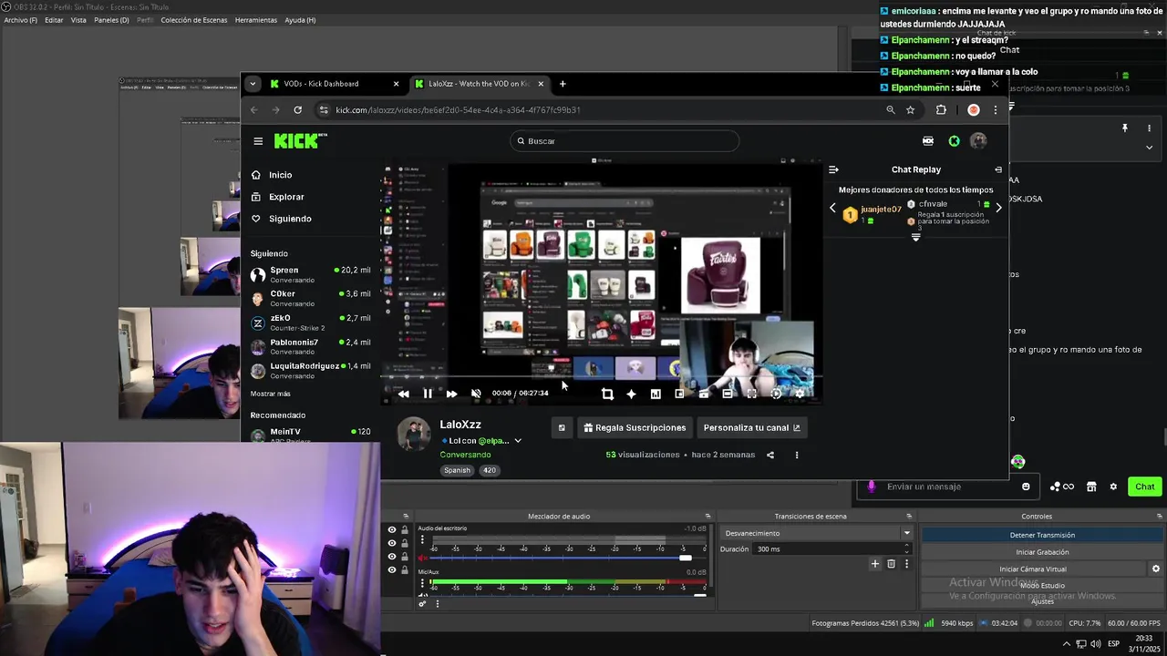Viewport: 1167px width, 656px height.
Task: Open the VOD player settings gear
Action: (x=800, y=394)
